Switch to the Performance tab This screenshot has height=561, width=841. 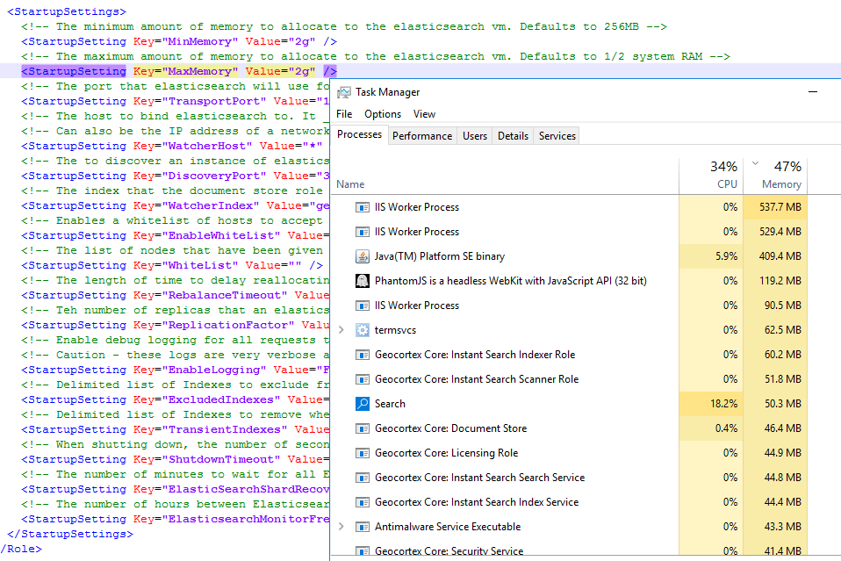click(x=422, y=136)
